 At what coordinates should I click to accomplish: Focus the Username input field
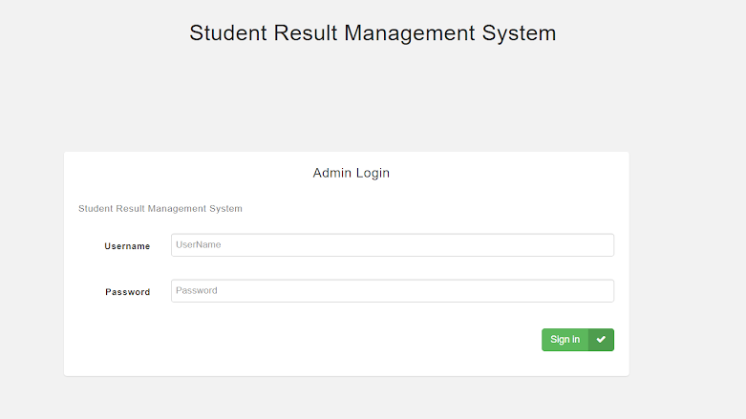(392, 245)
